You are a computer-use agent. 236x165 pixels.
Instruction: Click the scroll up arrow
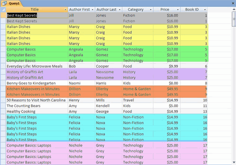tap(234, 9)
